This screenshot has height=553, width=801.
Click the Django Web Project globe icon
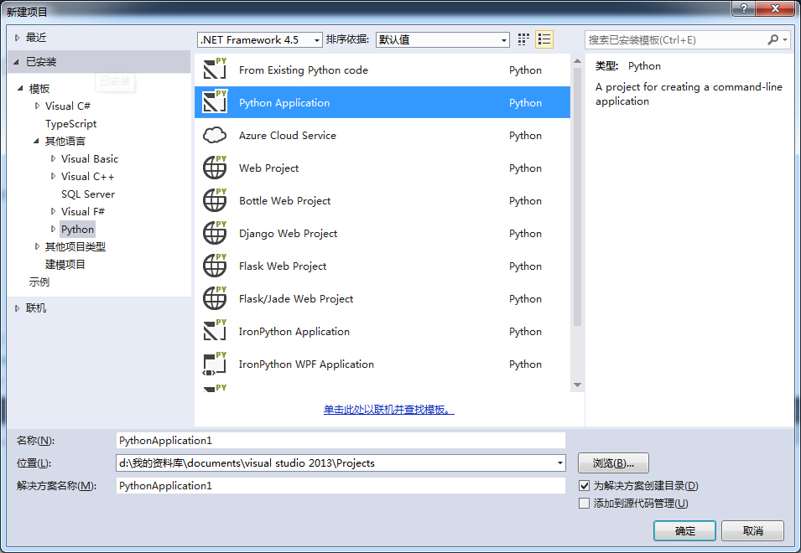pos(215,233)
